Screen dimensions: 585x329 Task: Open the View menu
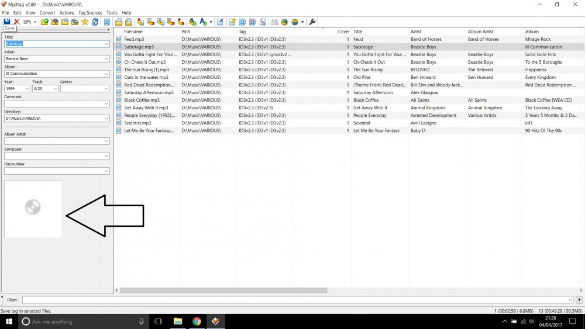click(30, 13)
